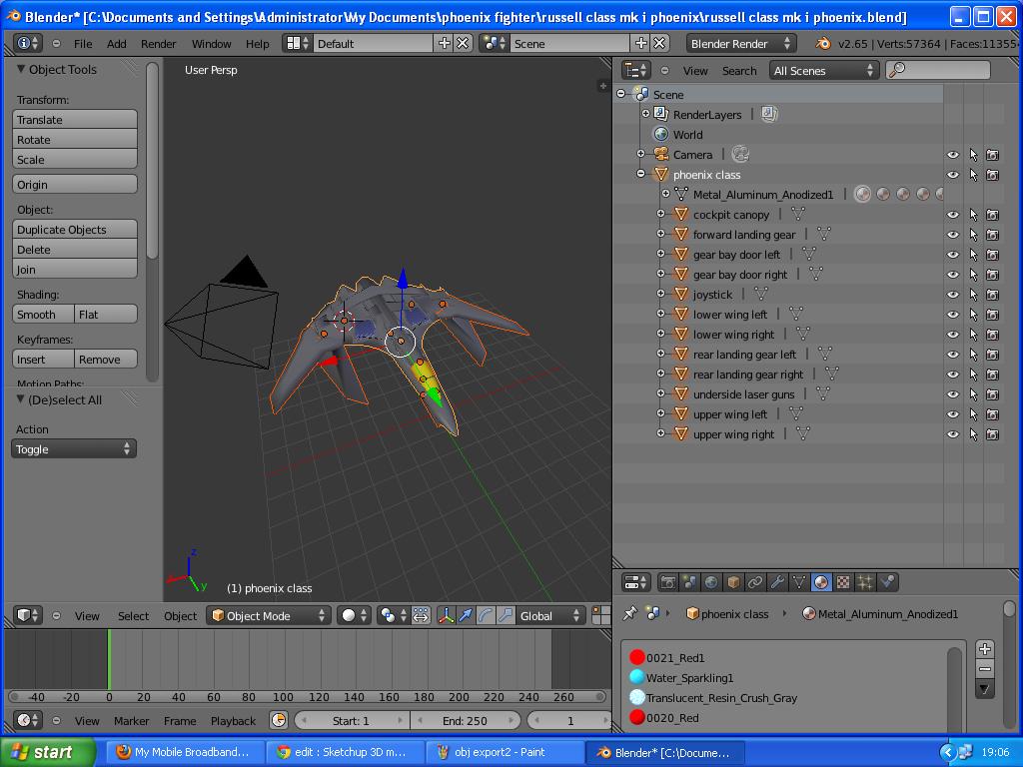Image resolution: width=1023 pixels, height=767 pixels.
Task: Expand the lower wing left tree item
Action: [660, 314]
